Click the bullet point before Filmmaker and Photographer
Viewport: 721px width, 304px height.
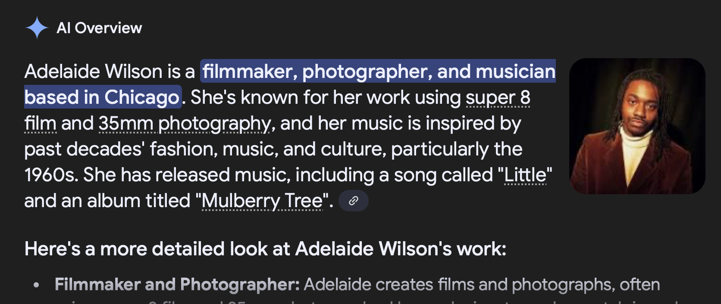pos(37,285)
